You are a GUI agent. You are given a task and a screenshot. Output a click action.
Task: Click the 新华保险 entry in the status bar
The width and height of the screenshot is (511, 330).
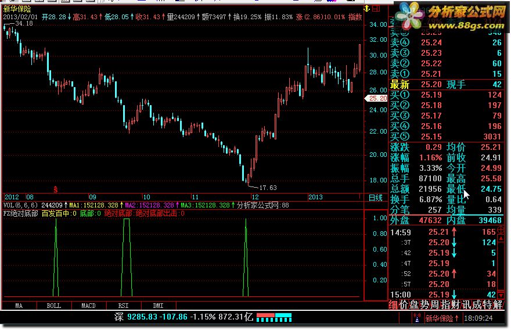pyautogui.click(x=441, y=318)
